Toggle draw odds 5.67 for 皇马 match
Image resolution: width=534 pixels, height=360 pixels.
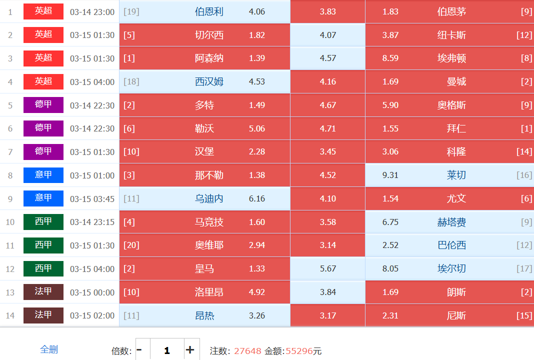pos(327,269)
